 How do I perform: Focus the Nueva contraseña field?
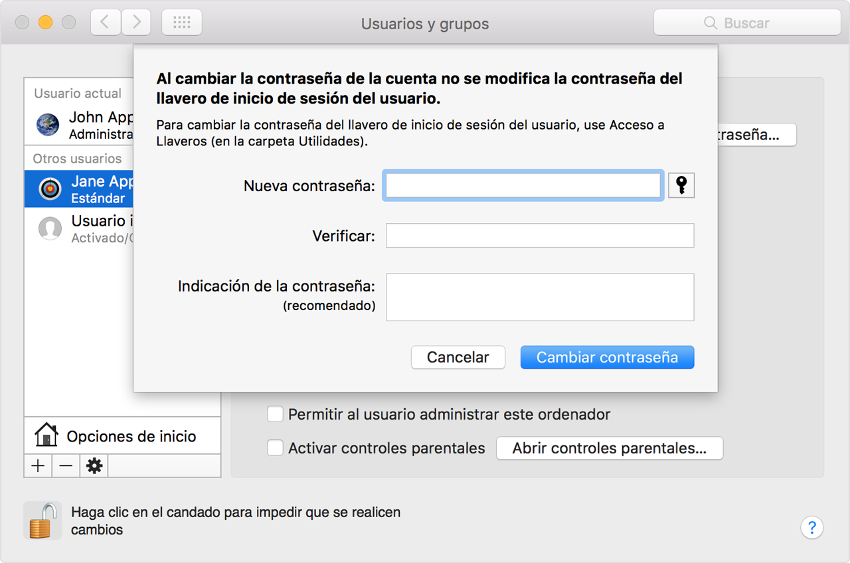coord(523,186)
